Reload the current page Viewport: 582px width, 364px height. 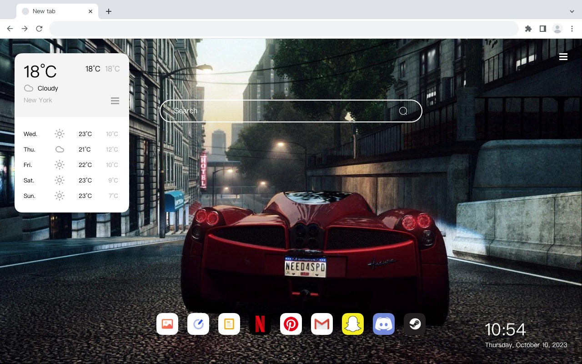(x=39, y=29)
